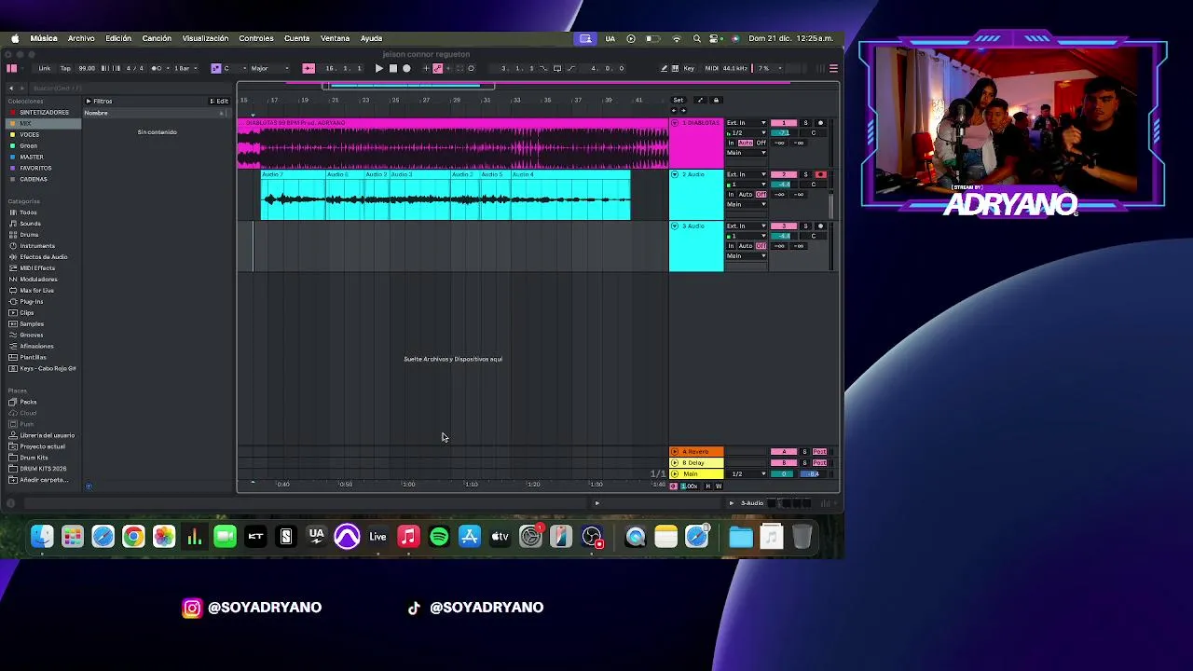Open the Plug-Ins category
This screenshot has width=1193, height=671.
click(x=32, y=302)
